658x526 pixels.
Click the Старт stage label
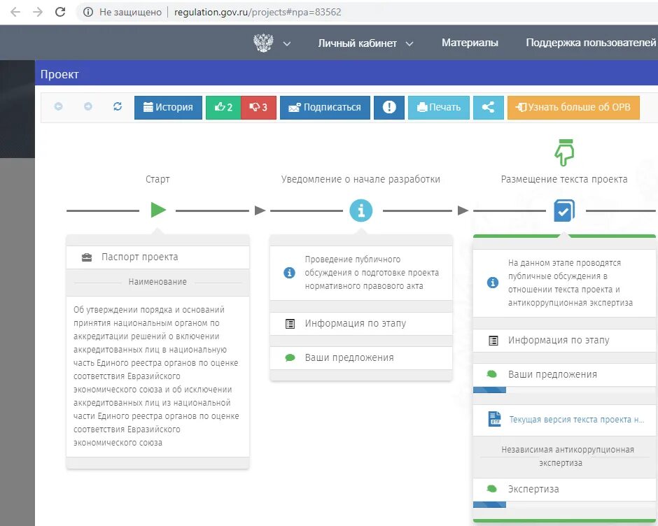pyautogui.click(x=157, y=179)
